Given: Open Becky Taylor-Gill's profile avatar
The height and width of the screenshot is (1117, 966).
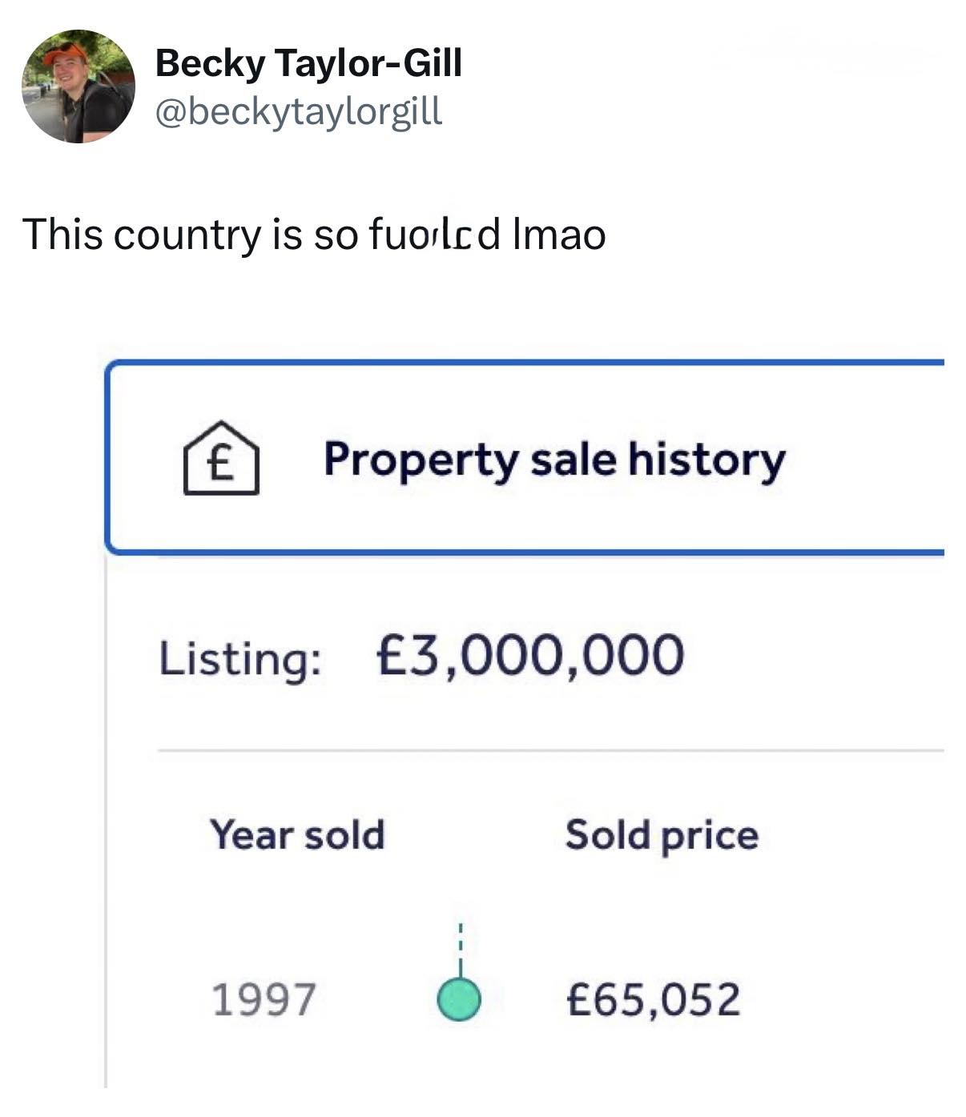Looking at the screenshot, I should coord(78,86).
